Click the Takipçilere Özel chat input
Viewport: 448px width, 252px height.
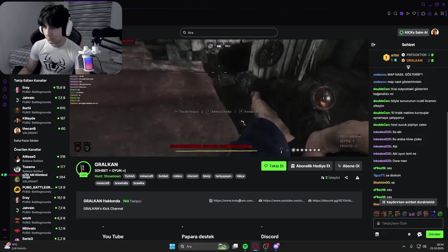pyautogui.click(x=408, y=223)
